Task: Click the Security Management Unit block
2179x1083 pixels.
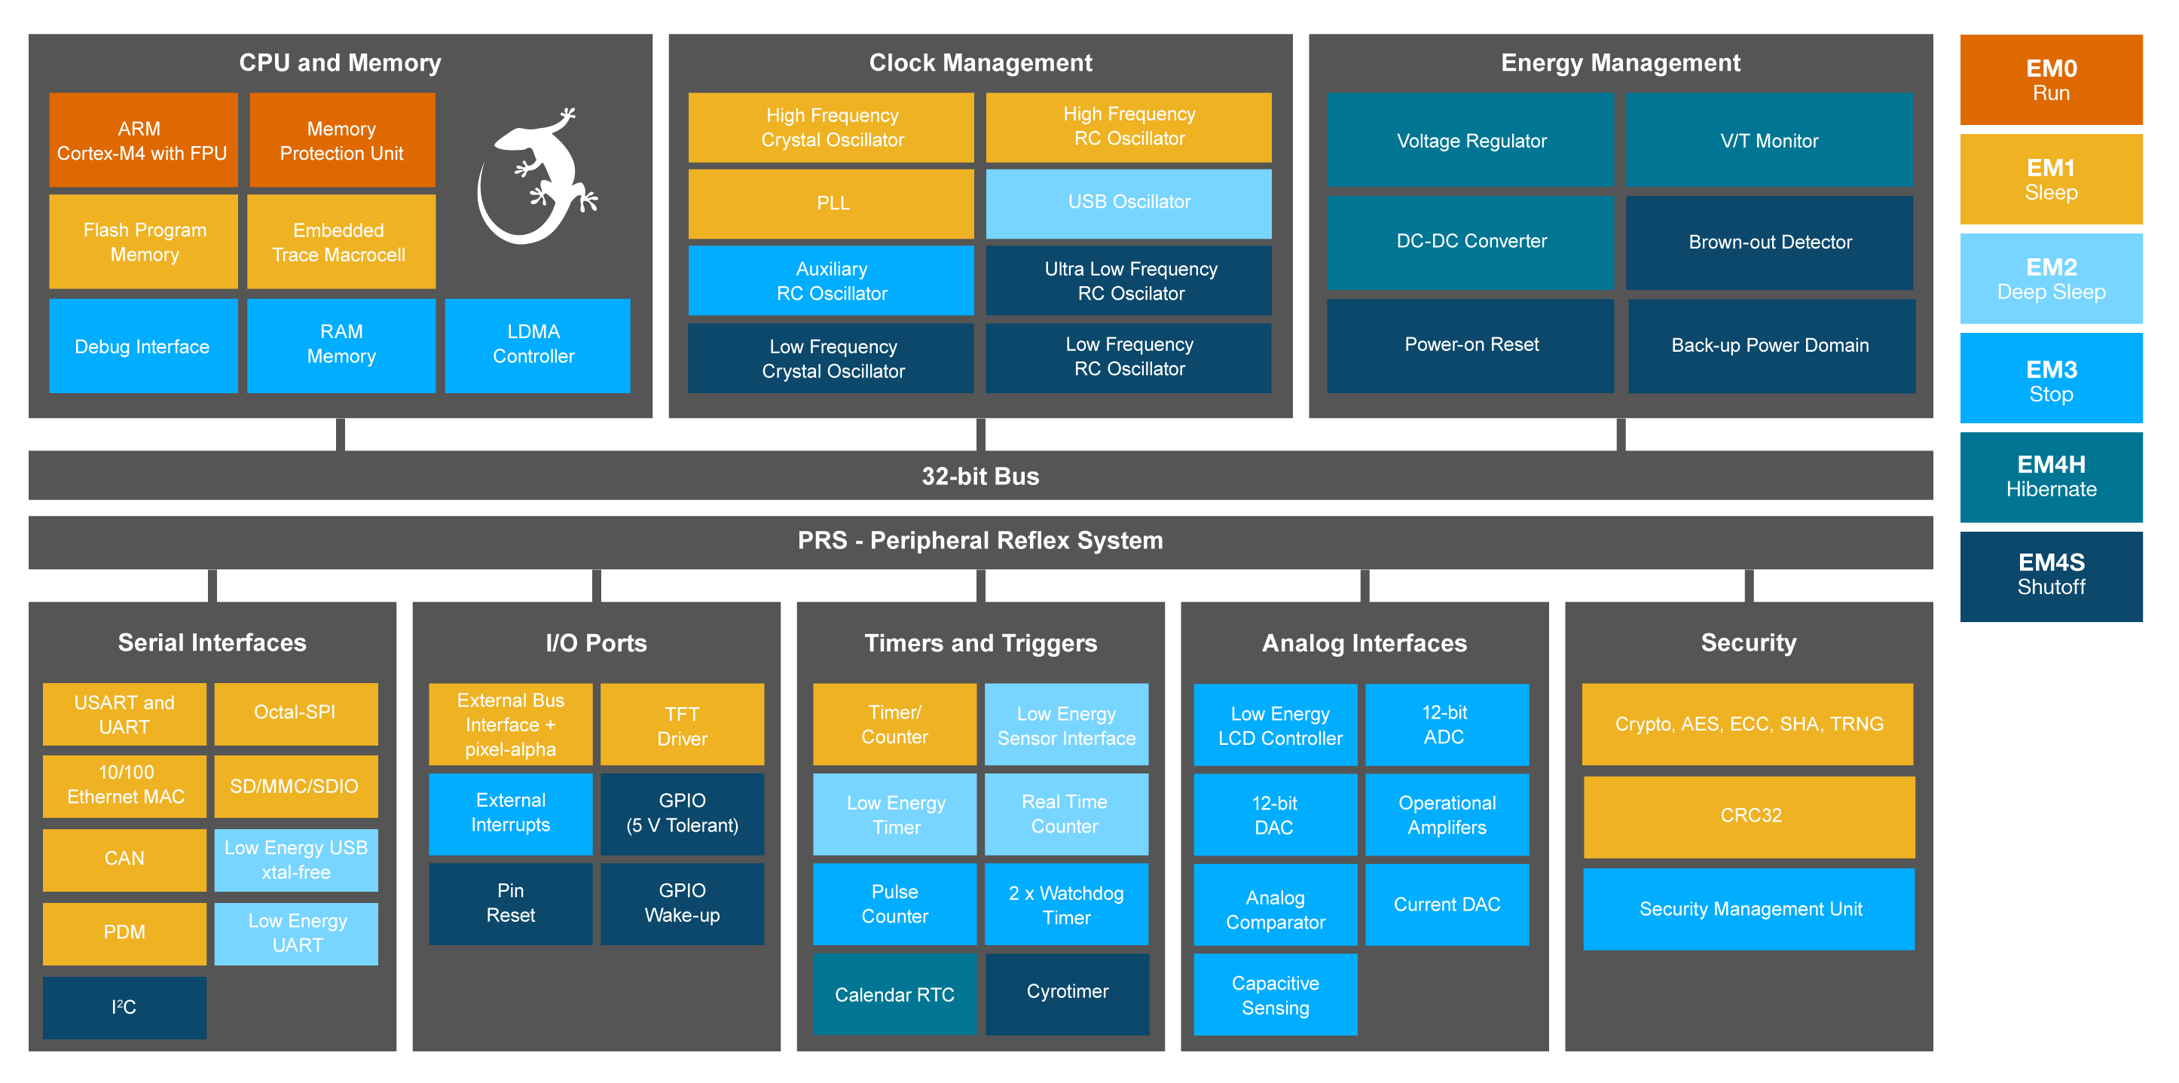Action: pos(1750,909)
